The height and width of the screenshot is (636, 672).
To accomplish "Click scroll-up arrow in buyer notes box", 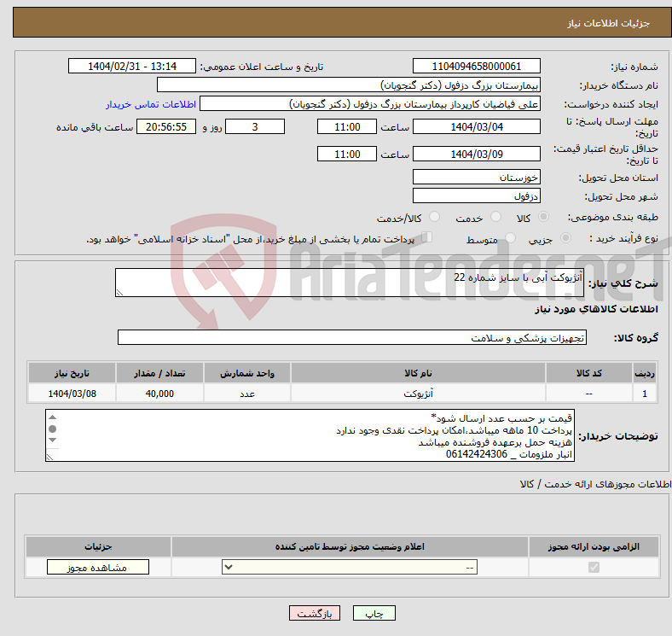I will point(52,417).
